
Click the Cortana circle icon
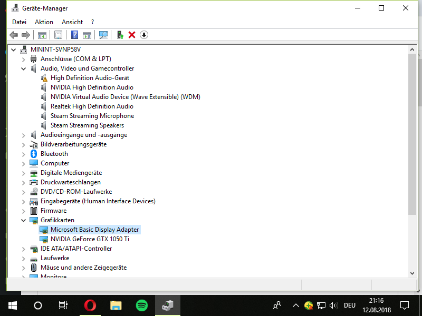(x=38, y=305)
